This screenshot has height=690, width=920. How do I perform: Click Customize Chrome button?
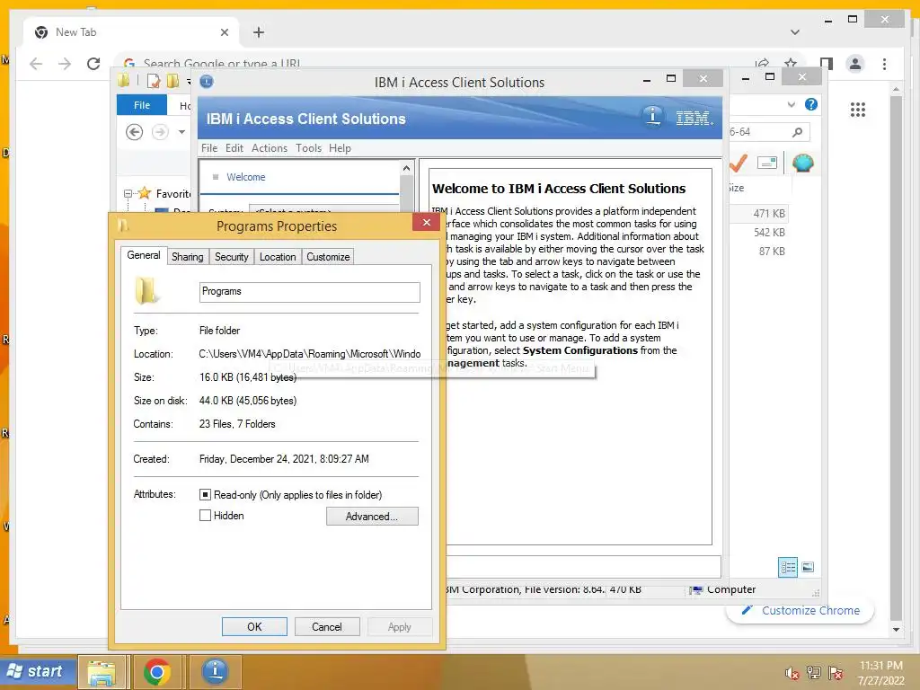click(800, 610)
